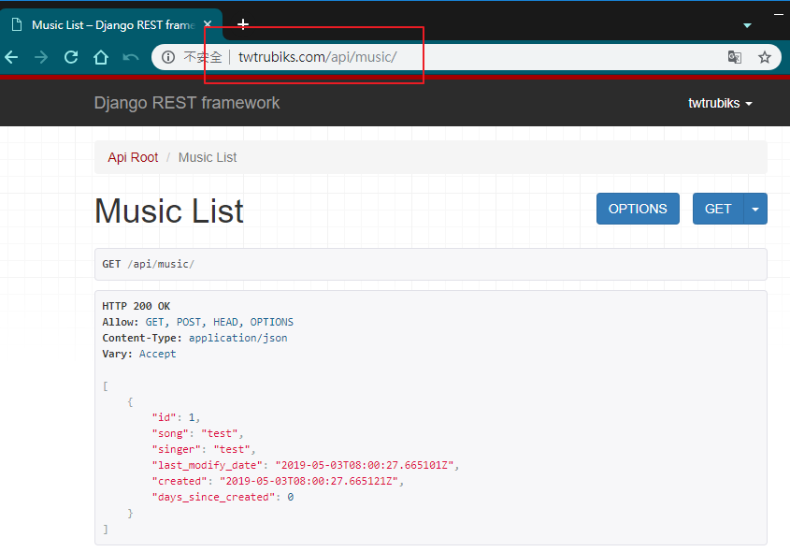Click the Music List breadcrumb item
Image resolution: width=790 pixels, height=552 pixels.
pos(208,157)
